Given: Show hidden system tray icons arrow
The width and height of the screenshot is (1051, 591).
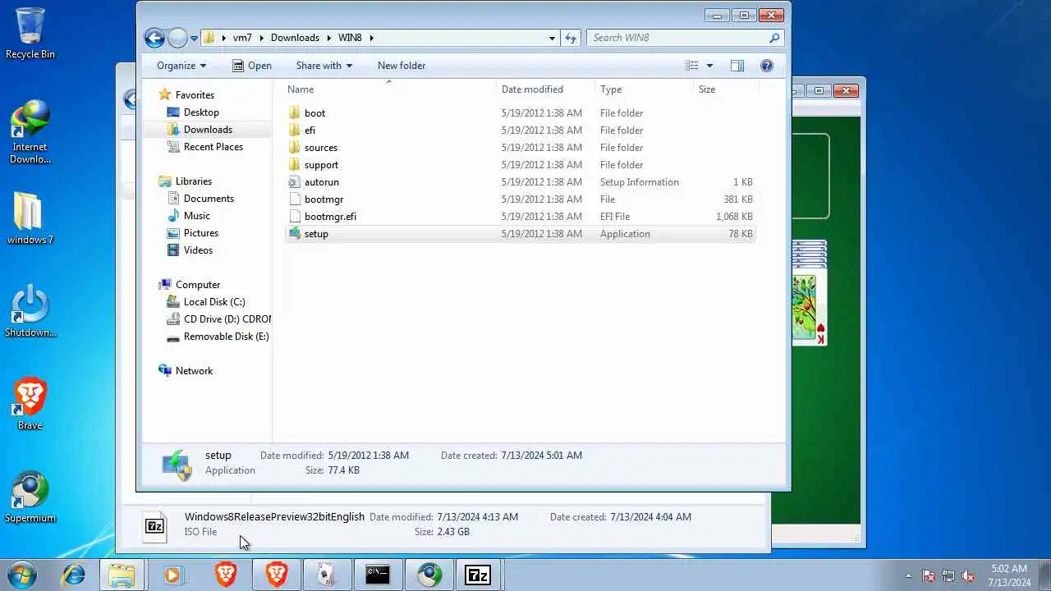Looking at the screenshot, I should click(x=908, y=575).
